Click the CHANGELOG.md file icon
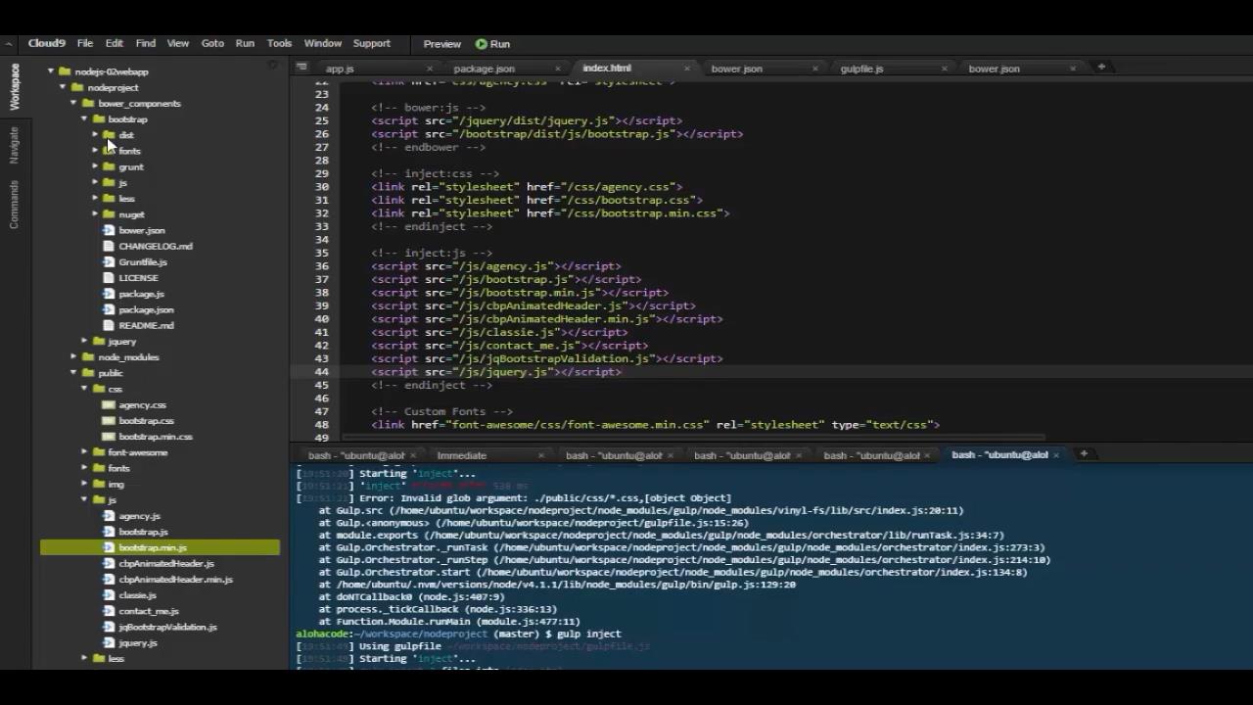 click(110, 246)
